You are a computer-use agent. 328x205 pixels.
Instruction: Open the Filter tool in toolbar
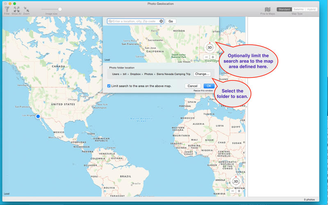[7, 10]
